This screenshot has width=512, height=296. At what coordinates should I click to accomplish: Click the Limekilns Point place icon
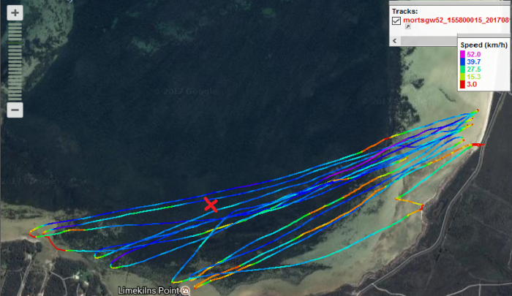tap(186, 291)
